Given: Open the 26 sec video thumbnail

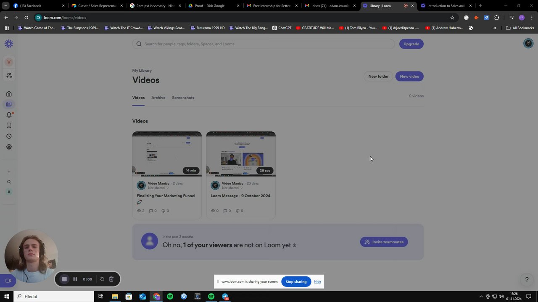Looking at the screenshot, I should click(x=241, y=154).
